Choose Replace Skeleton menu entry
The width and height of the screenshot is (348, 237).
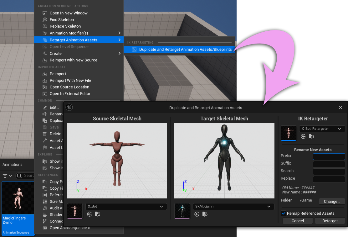(x=79, y=26)
